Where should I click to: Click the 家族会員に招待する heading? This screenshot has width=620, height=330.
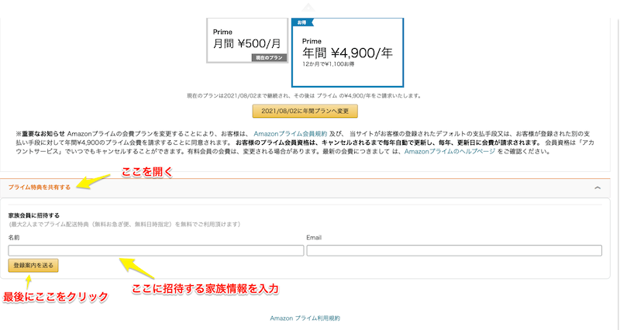pyautogui.click(x=33, y=215)
